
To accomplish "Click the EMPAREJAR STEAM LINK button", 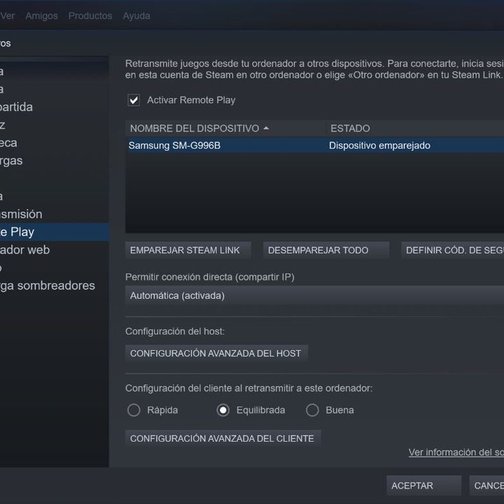I will (185, 250).
